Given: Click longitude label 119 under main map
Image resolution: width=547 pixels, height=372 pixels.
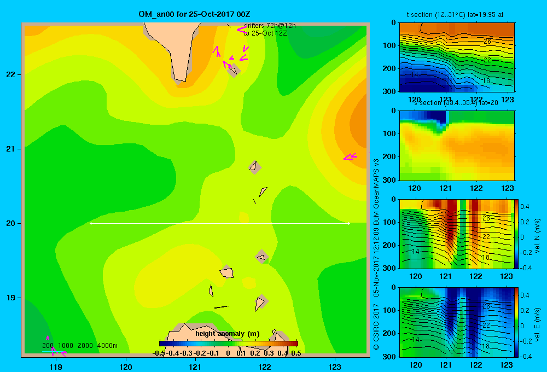Looking at the screenshot, I should [x=56, y=367].
